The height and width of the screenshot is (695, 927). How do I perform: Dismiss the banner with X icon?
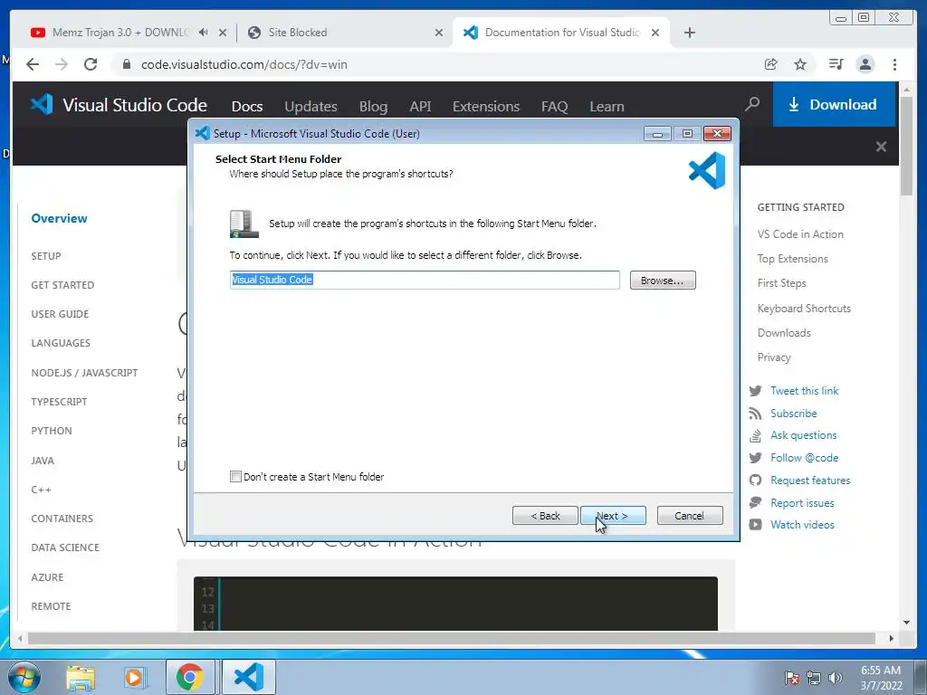pyautogui.click(x=881, y=147)
